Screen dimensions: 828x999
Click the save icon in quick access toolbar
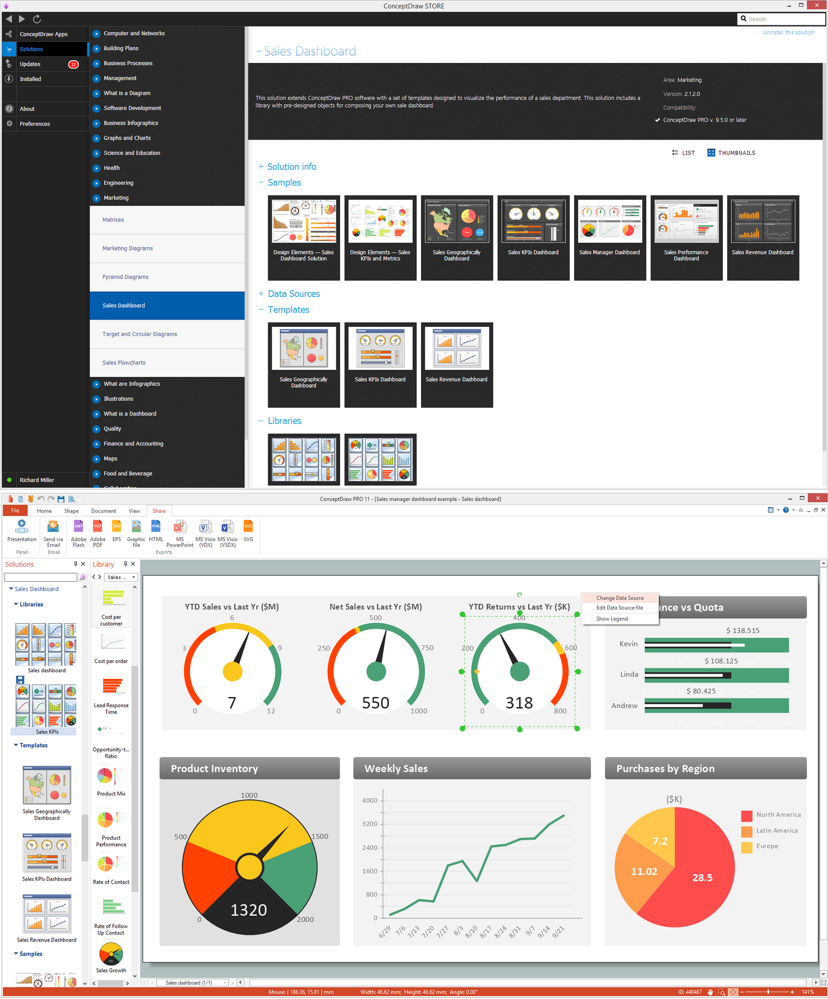pyautogui.click(x=61, y=499)
